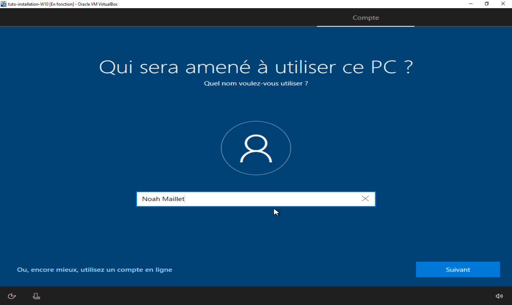Screen dimensions: 512x305
Task: Follow the 'utilisez un compte en ligne' link
Action: pyautogui.click(x=95, y=270)
